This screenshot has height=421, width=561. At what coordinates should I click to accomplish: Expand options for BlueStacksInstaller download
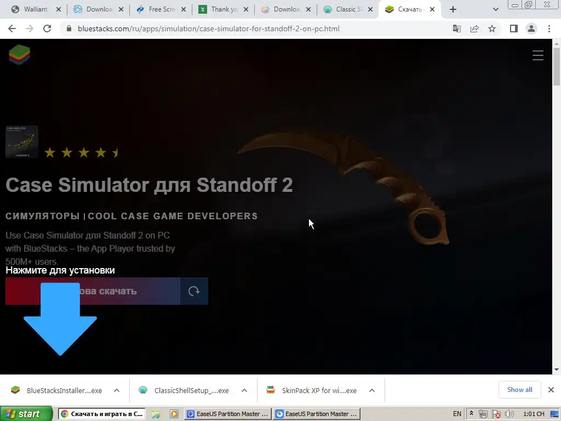(x=117, y=390)
